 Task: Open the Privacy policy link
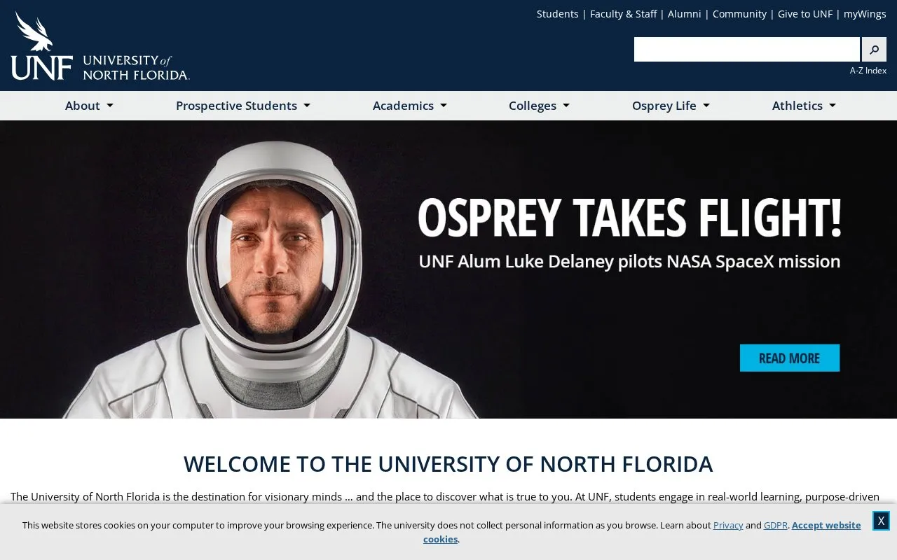(728, 525)
